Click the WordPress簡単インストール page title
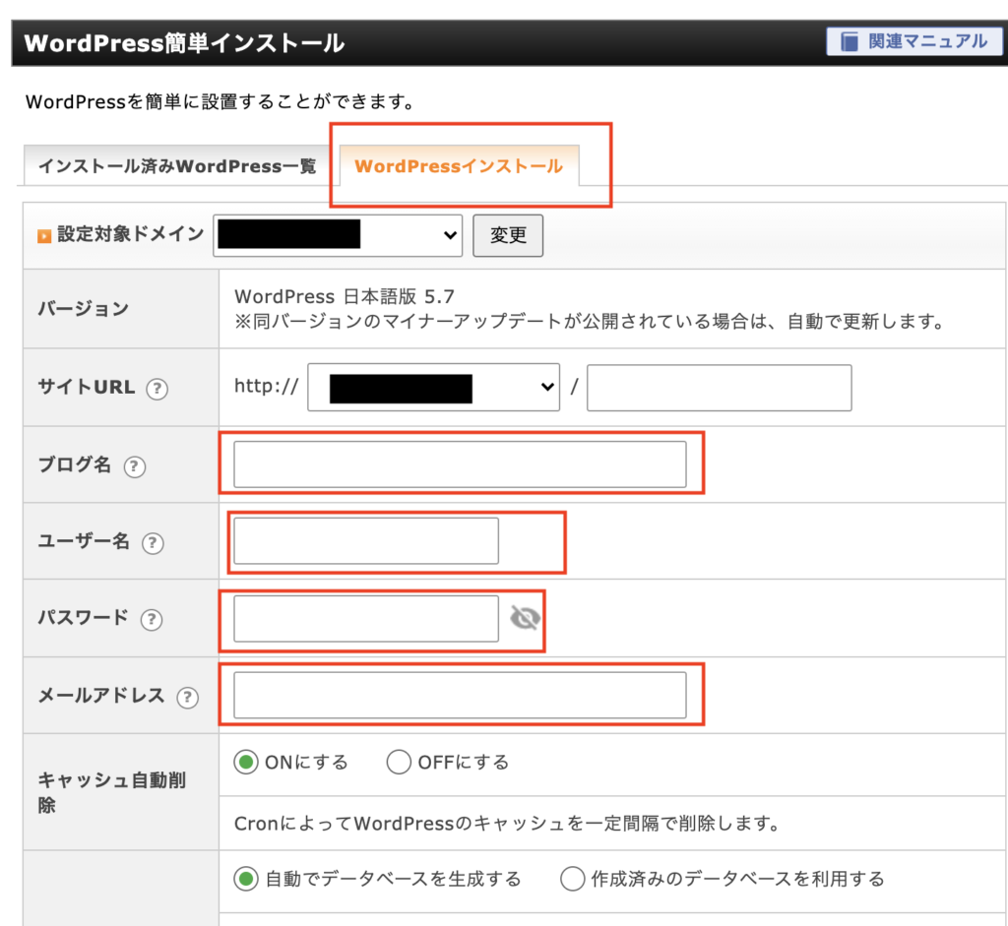The height and width of the screenshot is (926, 1008). pyautogui.click(x=184, y=43)
